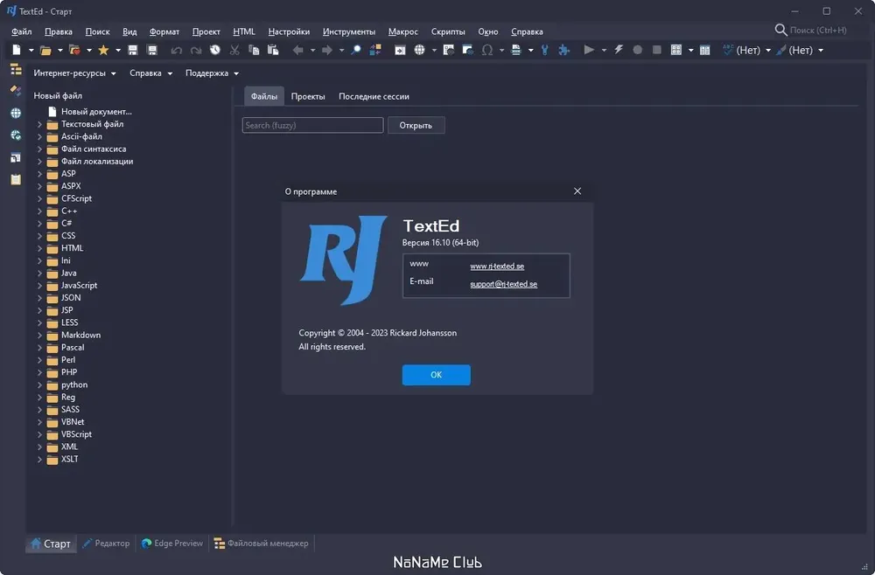The height and width of the screenshot is (575, 875).
Task: Open the Формат menu
Action: click(164, 31)
